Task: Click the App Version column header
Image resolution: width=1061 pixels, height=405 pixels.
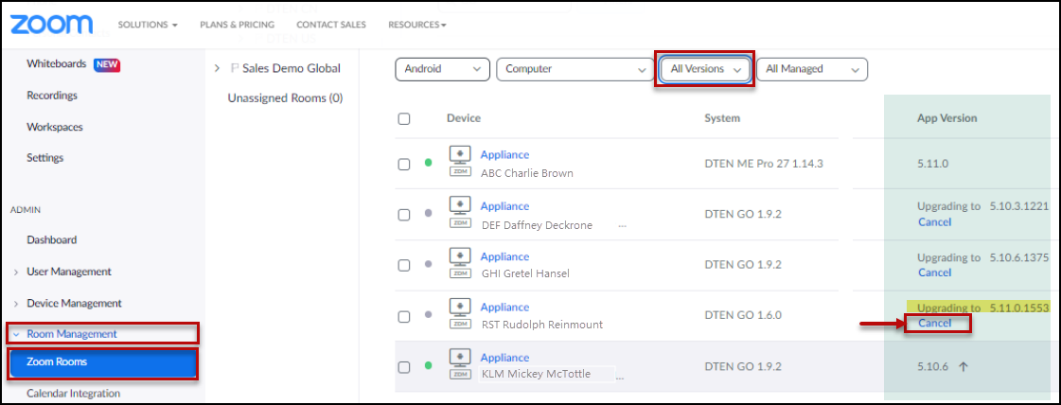Action: coord(946,118)
